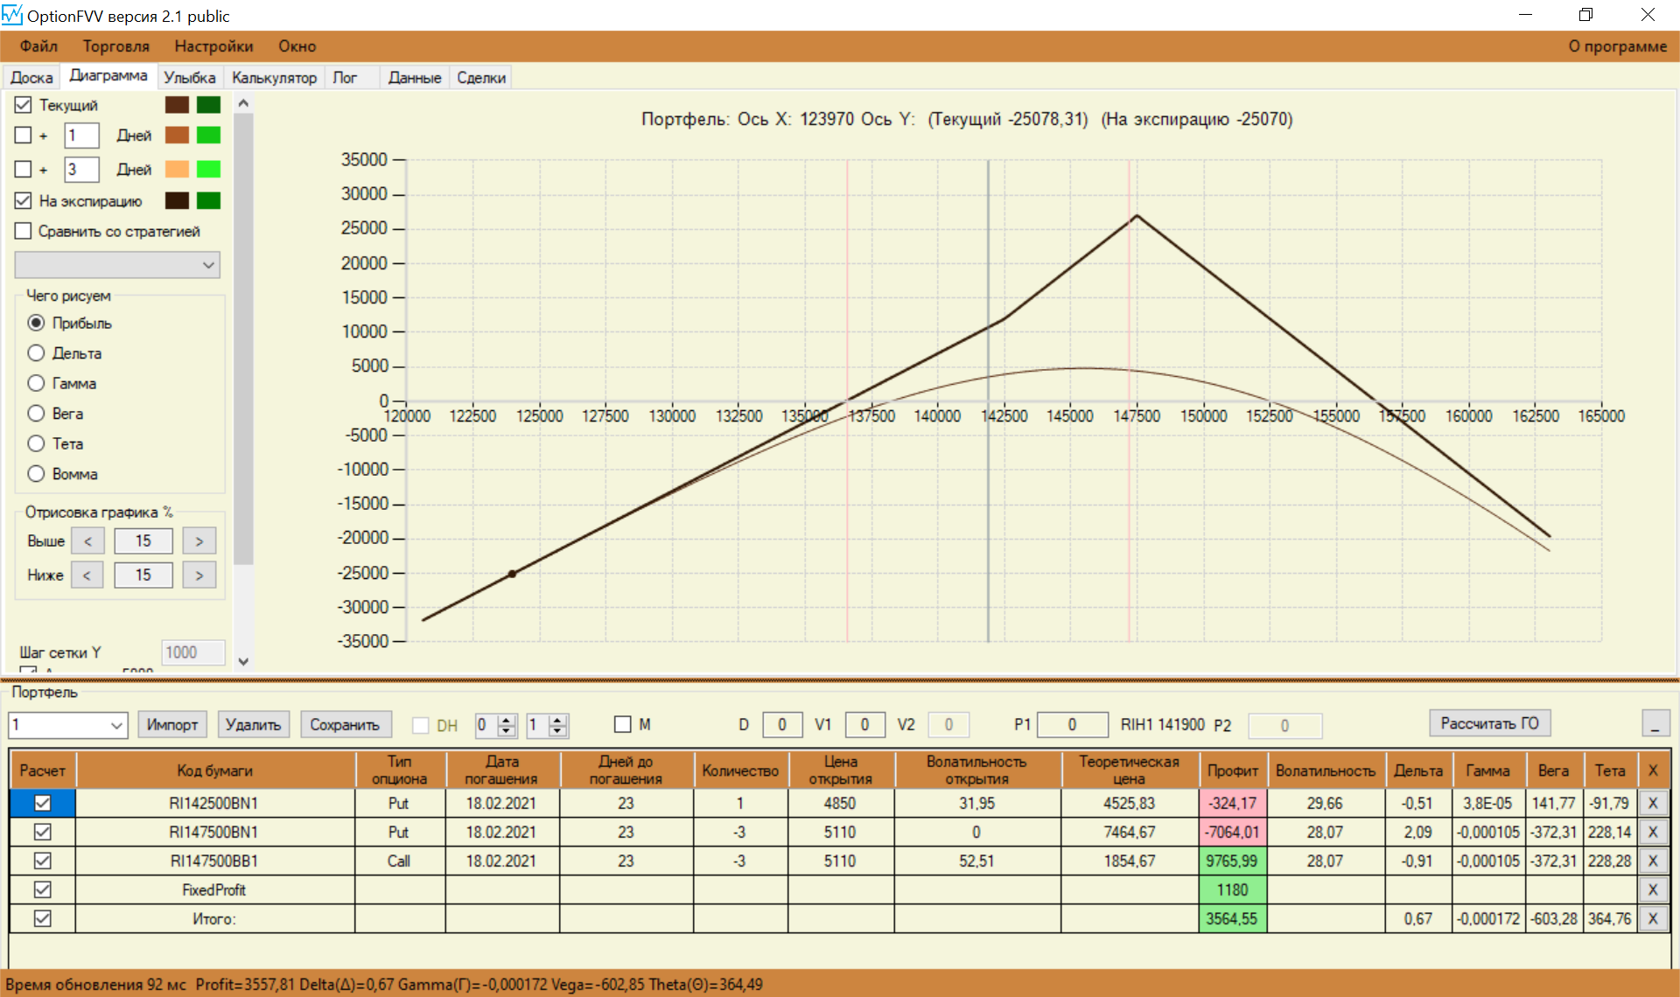Increment the first DH spinner value
Screen dimensions: 1680x997
tap(507, 720)
